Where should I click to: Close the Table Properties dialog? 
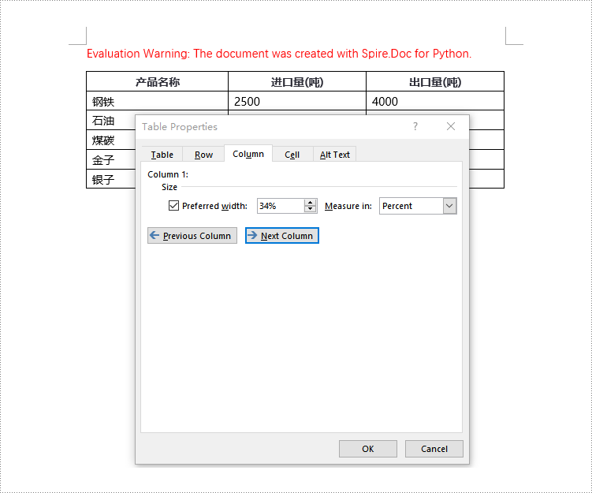pos(451,126)
